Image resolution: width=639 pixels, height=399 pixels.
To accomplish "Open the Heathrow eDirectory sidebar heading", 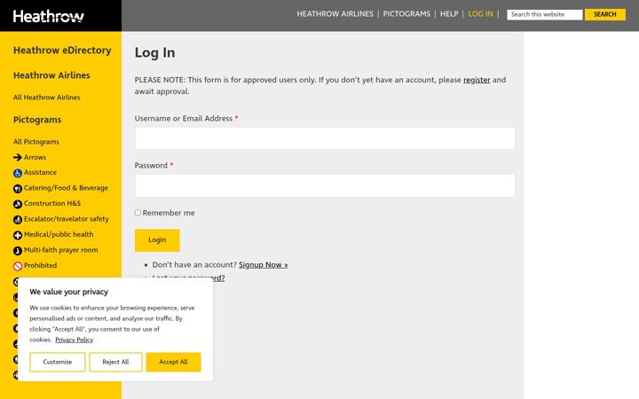I will pyautogui.click(x=62, y=50).
